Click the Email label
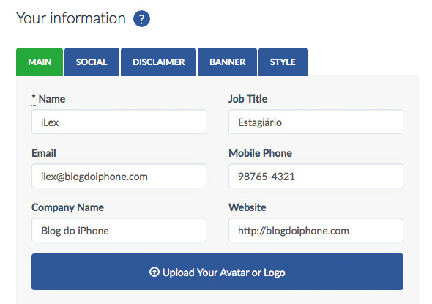The image size is (432, 304). click(x=44, y=153)
